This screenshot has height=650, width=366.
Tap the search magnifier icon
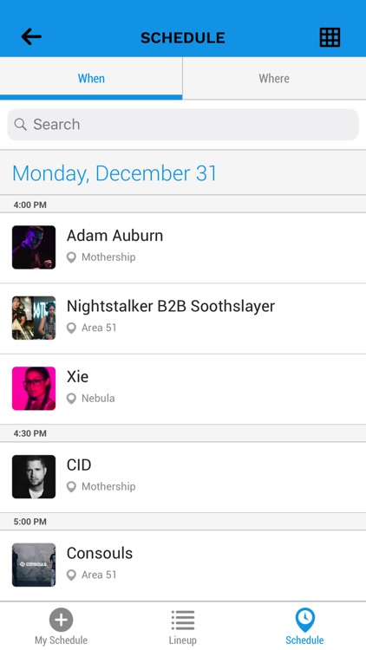point(20,124)
